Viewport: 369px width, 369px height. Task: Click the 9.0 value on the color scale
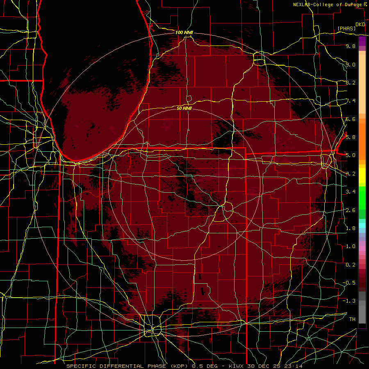click(x=351, y=64)
